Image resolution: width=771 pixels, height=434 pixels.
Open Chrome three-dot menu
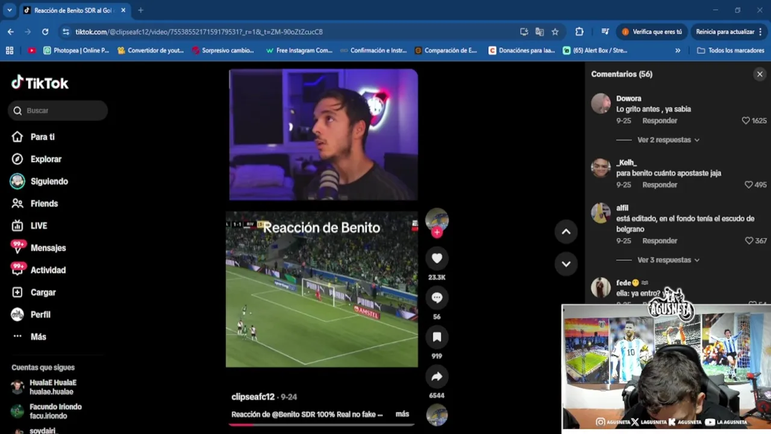[761, 31]
